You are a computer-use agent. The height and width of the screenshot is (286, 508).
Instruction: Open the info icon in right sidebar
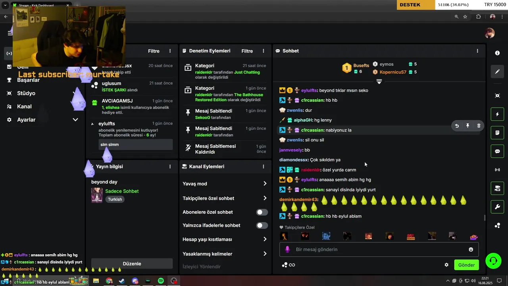[497, 53]
